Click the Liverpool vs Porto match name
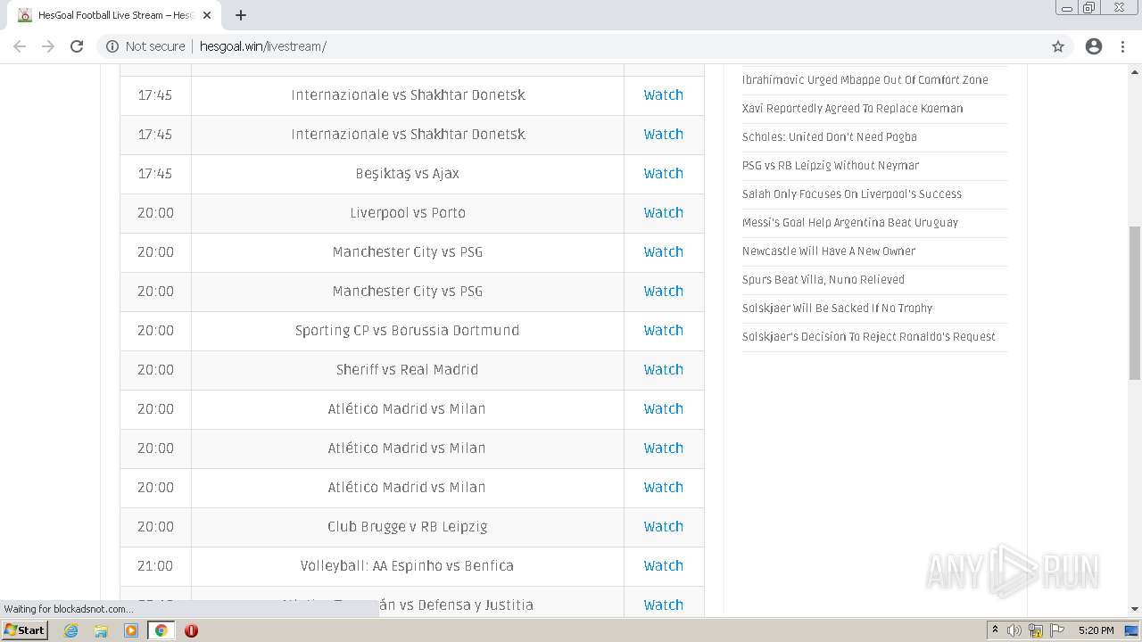The width and height of the screenshot is (1142, 642). click(x=408, y=213)
